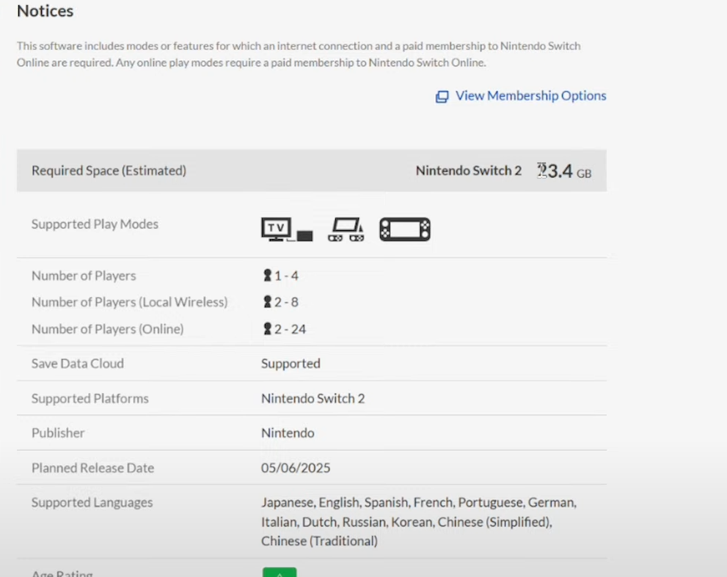This screenshot has width=727, height=577.
Task: Click the Number of Players (Online) label
Action: click(108, 328)
